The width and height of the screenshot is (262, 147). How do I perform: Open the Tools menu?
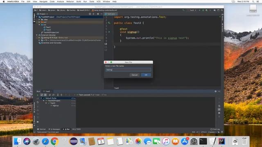[92, 2]
